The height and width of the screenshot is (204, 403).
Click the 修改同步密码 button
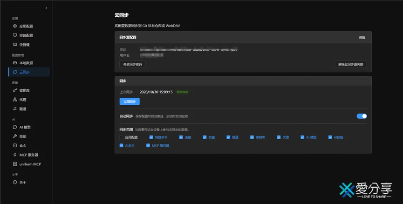point(133,64)
